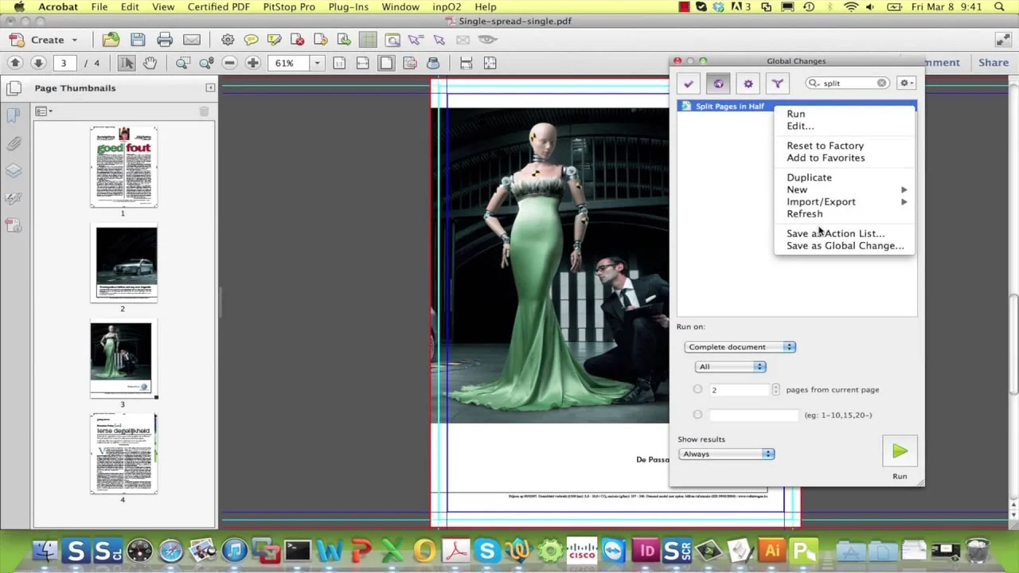Click the purple Action Lists gear icon
Screen dimensions: 1019x573
tap(748, 84)
